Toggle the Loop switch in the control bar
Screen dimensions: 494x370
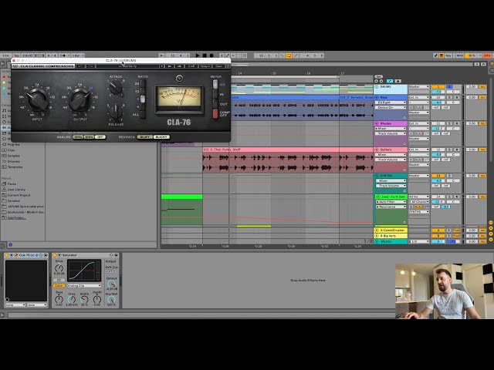(x=289, y=55)
